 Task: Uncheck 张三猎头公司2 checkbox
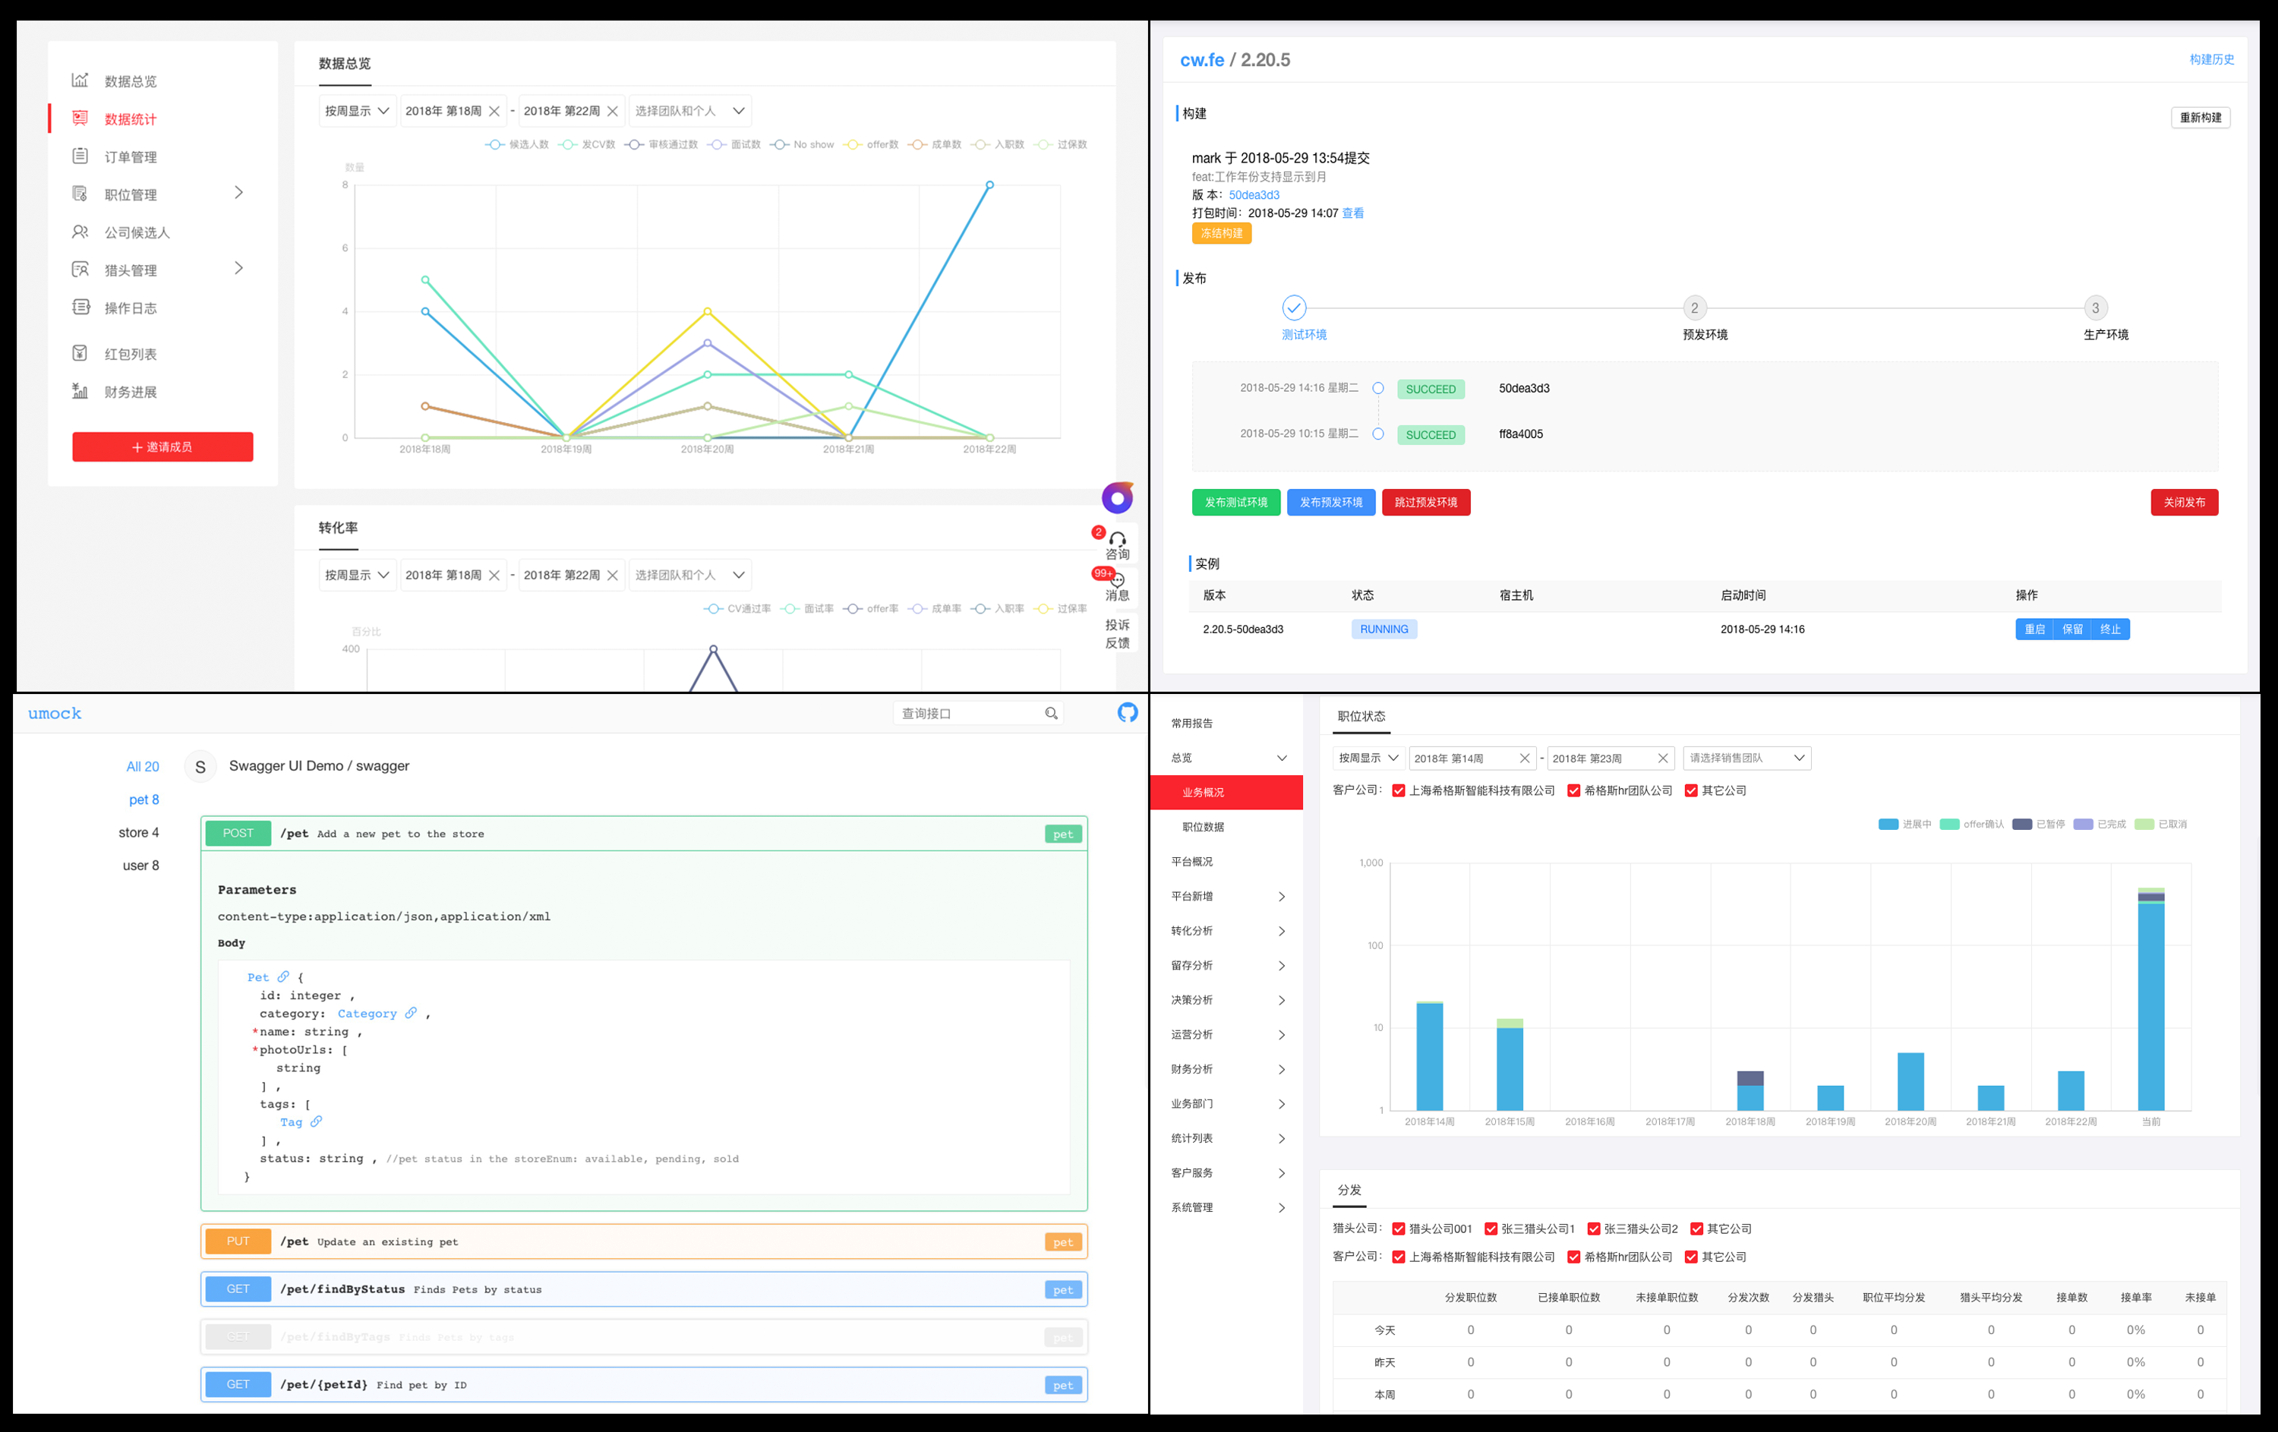1593,1229
